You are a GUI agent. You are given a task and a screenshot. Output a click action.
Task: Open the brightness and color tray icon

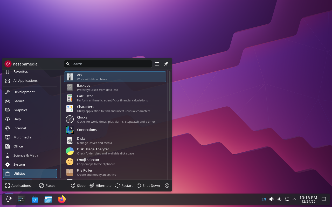click(279, 199)
